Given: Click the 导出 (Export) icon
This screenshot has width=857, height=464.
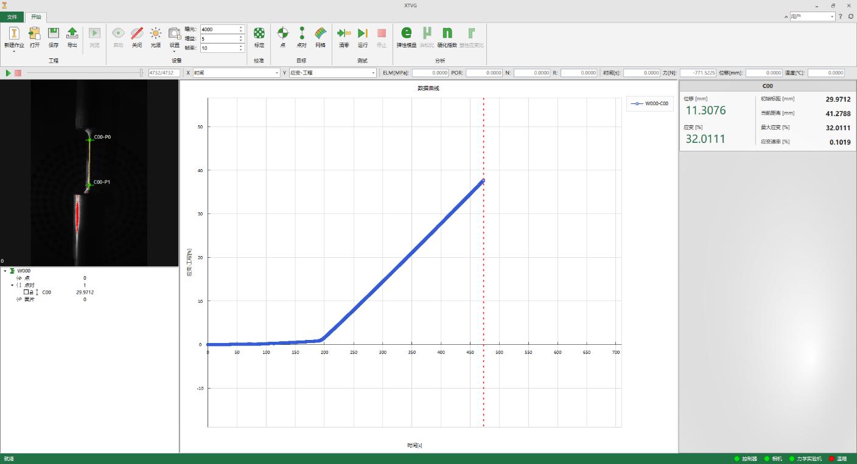Looking at the screenshot, I should [x=72, y=34].
